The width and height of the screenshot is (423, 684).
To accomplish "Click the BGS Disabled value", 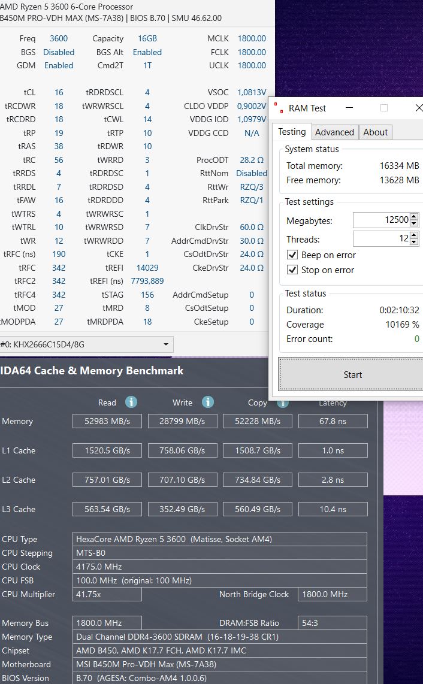I will point(59,52).
